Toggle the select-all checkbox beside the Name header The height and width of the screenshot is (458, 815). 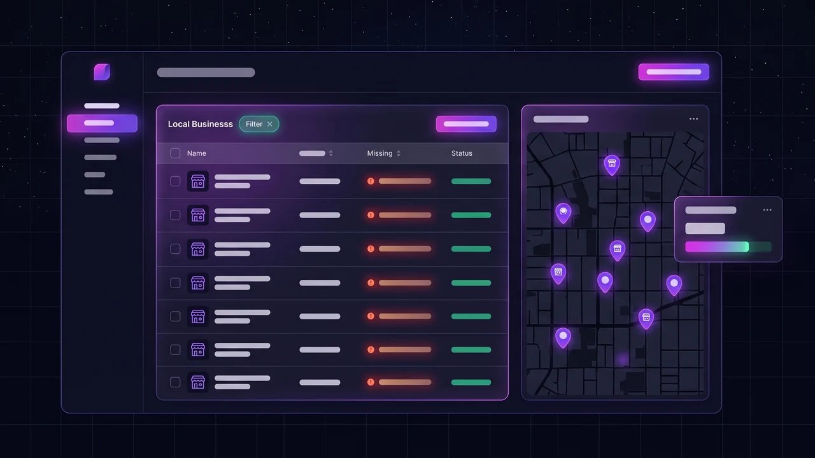pos(175,153)
